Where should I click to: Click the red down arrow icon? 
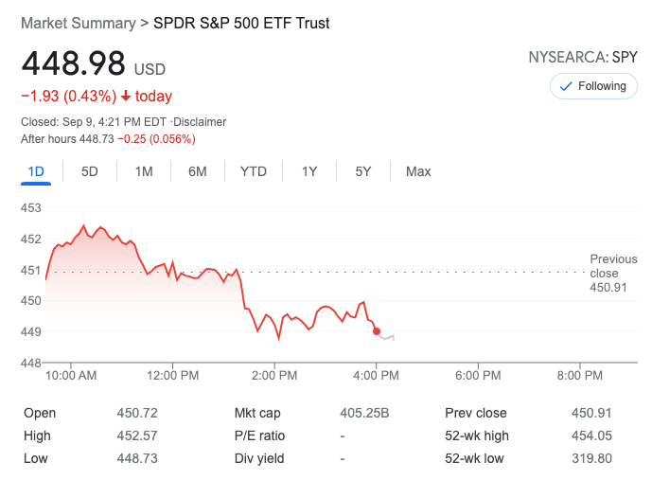[125, 97]
